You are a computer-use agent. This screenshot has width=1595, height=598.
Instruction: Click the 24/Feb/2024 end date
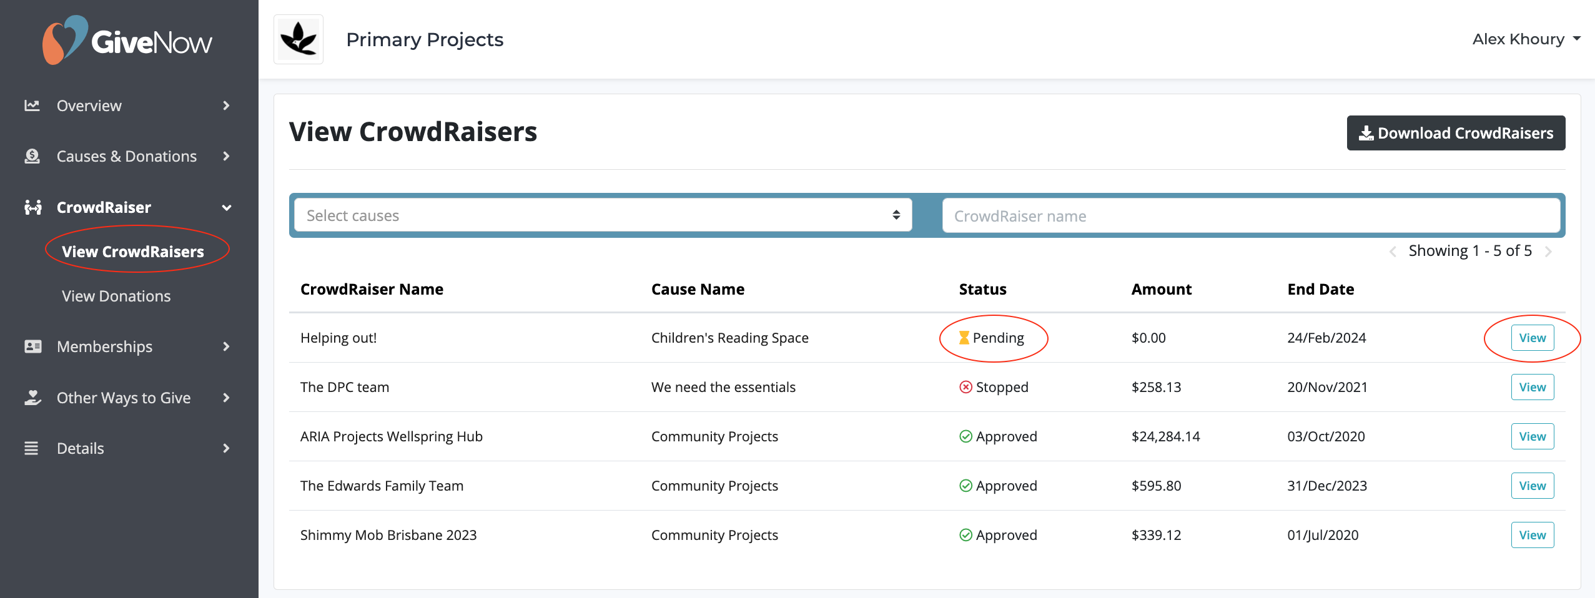coord(1326,338)
